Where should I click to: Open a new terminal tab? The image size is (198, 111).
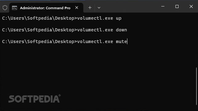pos(90,8)
